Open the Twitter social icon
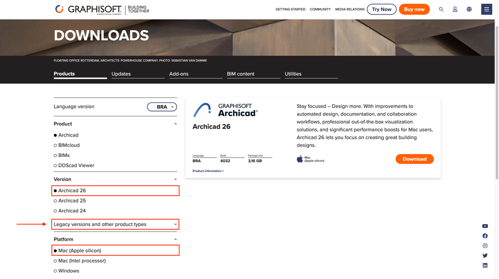Screen dimensions: 499x279 pyautogui.click(x=485, y=255)
